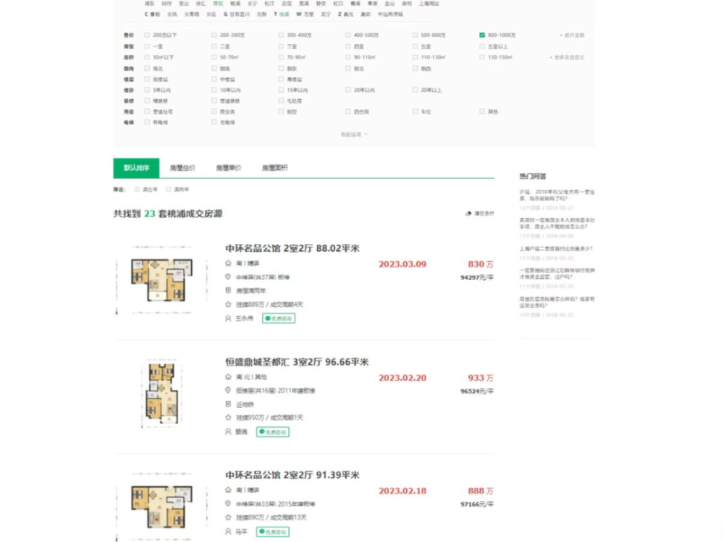The image size is (724, 542).
Task: Expand all price range options
Action: (x=572, y=35)
